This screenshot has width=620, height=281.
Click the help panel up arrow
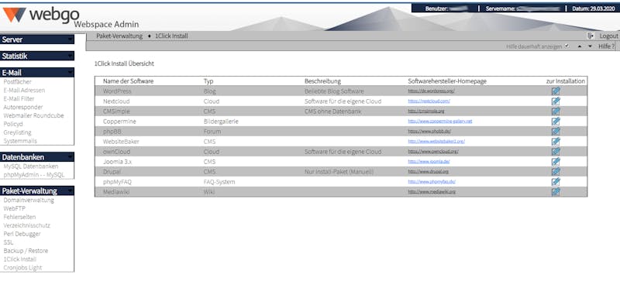tap(580, 46)
